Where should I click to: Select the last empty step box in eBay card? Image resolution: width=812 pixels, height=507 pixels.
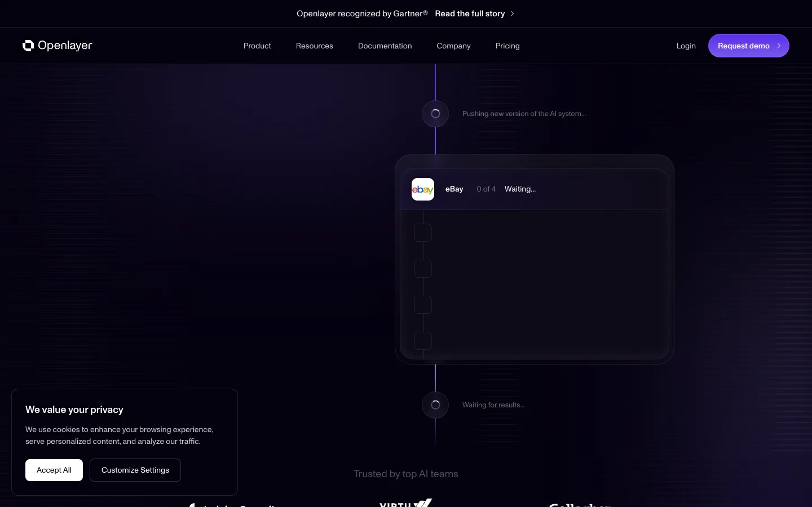coord(423,341)
